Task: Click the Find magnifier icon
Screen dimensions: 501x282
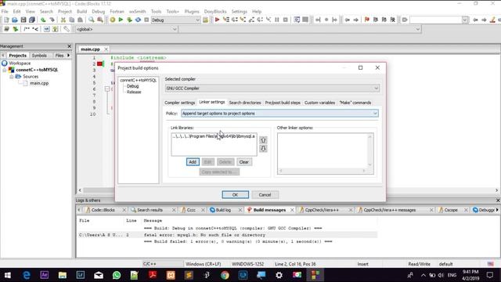Action: coord(92,20)
